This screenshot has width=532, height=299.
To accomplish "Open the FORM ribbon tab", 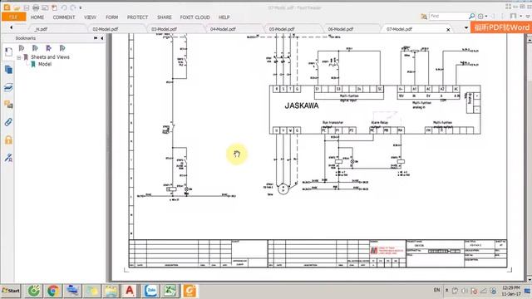I will pyautogui.click(x=111, y=17).
